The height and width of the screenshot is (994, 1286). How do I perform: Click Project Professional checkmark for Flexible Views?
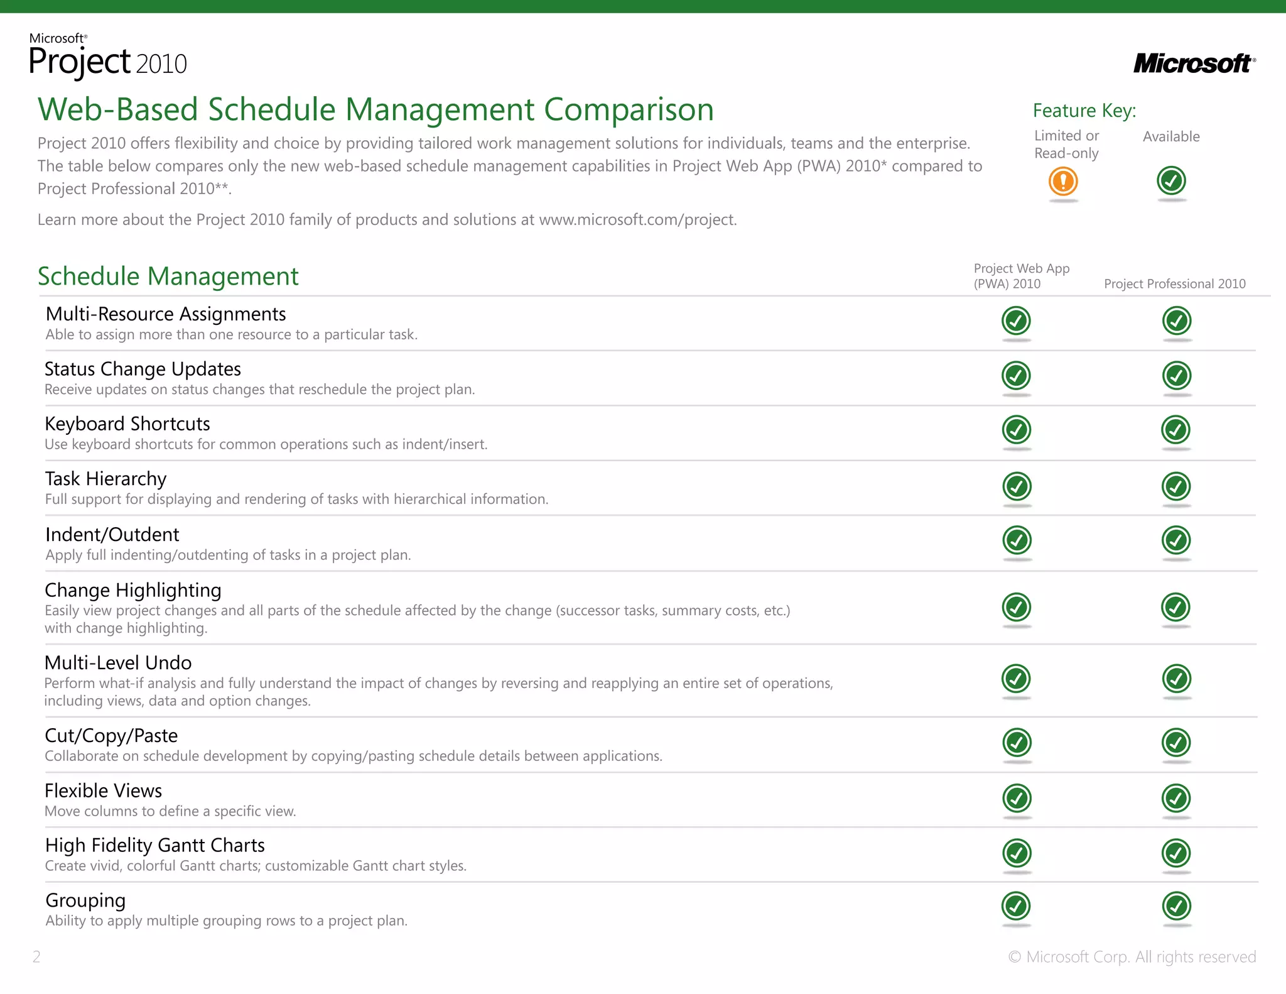(1176, 799)
